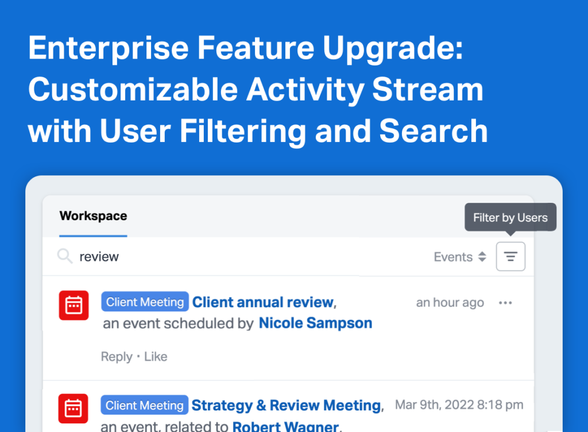Click the Filter by Users tooltip button
This screenshot has height=432, width=588.
pos(510,217)
